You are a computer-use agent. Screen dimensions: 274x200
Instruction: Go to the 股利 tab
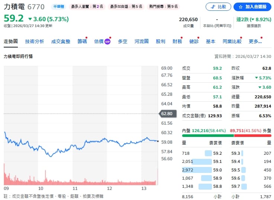click(x=161, y=42)
